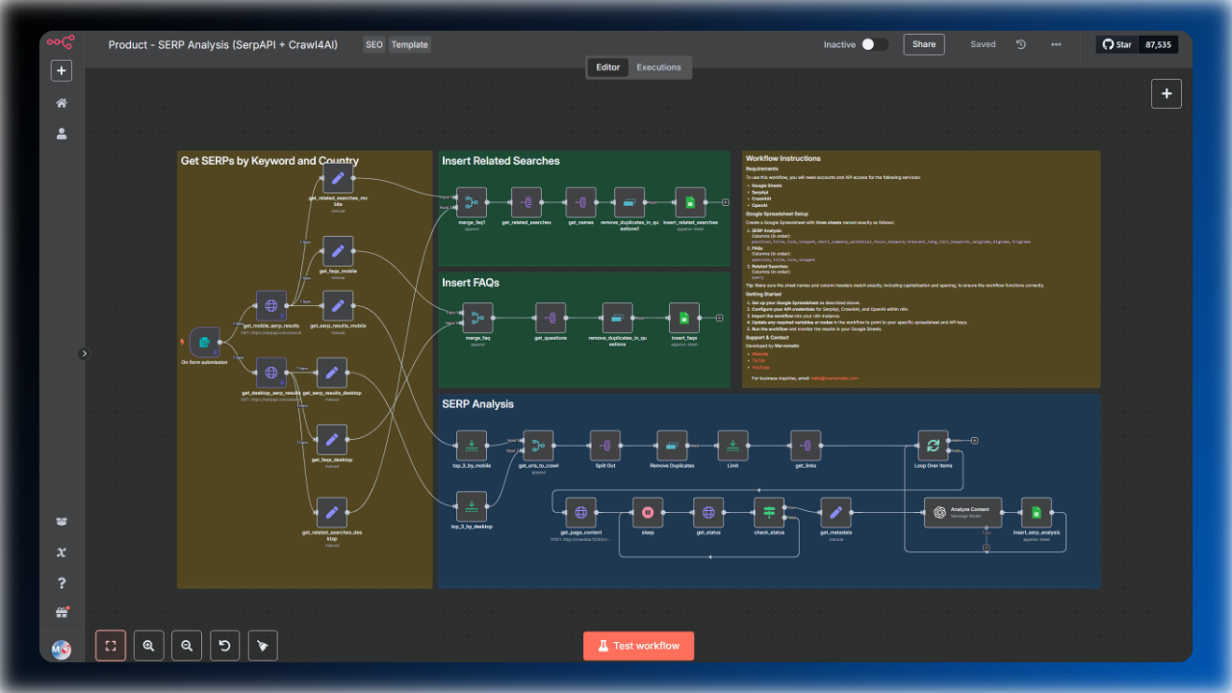Viewport: 1232px width, 693px height.
Task: Select the get_metadata edit node
Action: coord(835,512)
